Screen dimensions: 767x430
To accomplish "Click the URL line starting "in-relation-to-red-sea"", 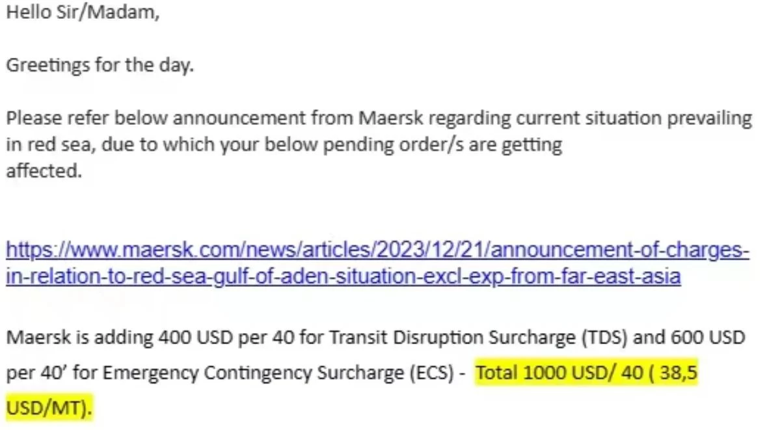I will click(x=343, y=277).
